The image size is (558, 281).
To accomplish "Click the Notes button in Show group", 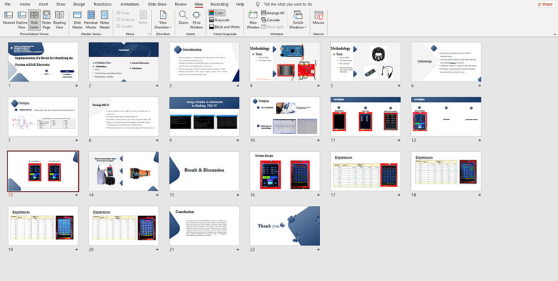I will [143, 17].
